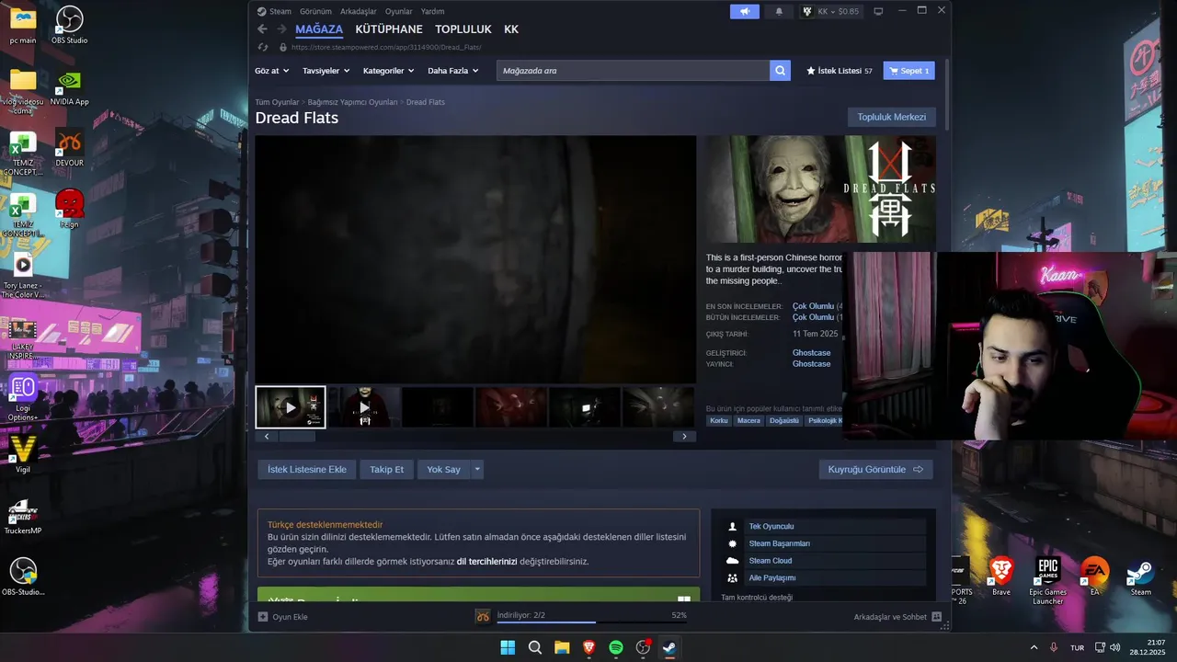
Task: Click the Korku tag
Action: click(719, 421)
